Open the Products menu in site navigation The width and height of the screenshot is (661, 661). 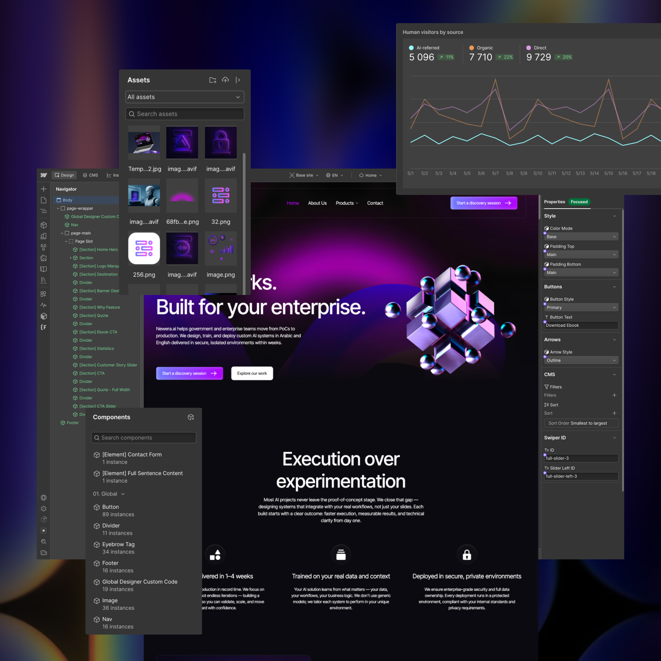pos(347,203)
